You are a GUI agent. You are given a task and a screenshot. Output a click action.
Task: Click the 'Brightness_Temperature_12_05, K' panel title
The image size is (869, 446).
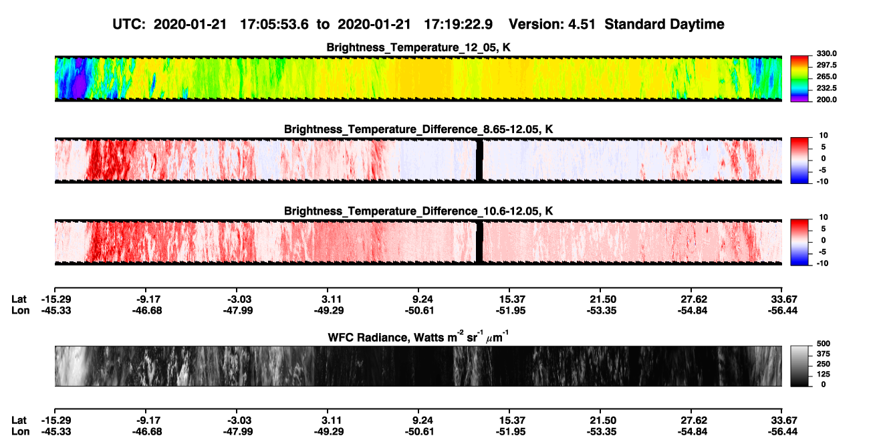click(x=418, y=47)
